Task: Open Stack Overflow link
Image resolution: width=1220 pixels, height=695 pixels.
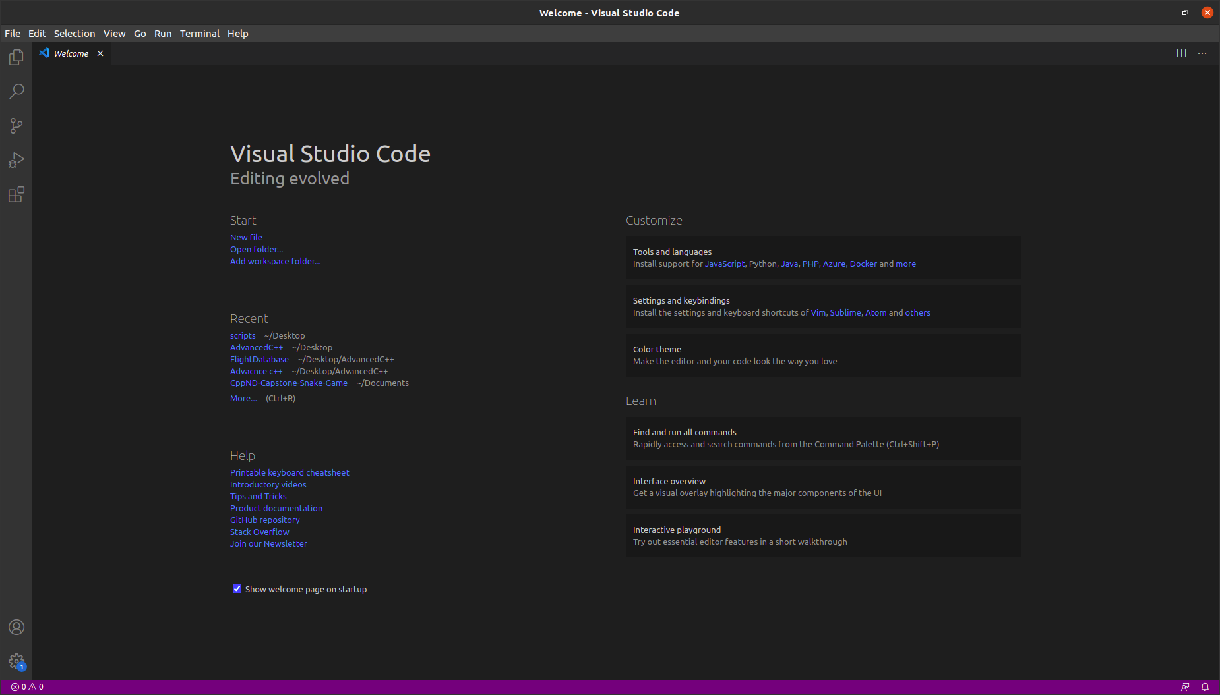Action: (260, 532)
